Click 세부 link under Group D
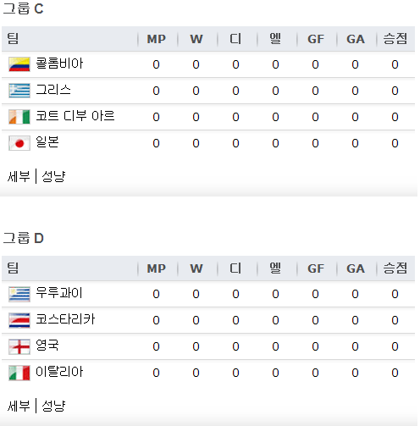The image size is (420, 426). [19, 406]
